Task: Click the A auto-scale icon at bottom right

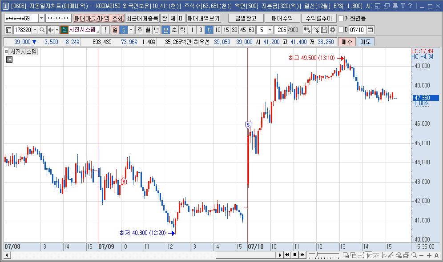Action: [x=436, y=255]
